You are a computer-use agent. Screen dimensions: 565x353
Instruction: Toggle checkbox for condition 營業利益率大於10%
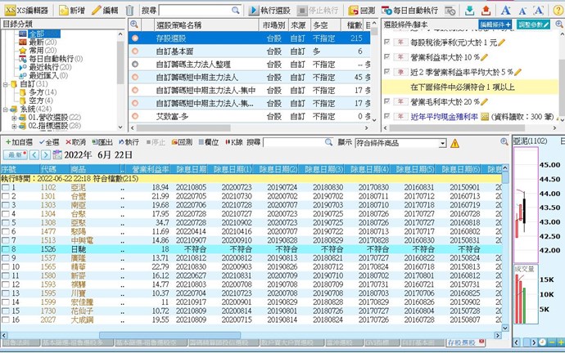pyautogui.click(x=386, y=56)
